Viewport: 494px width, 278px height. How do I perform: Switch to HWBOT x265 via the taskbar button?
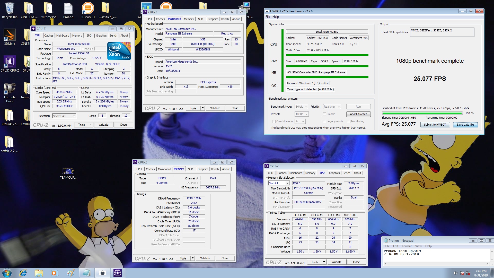[x=102, y=273]
